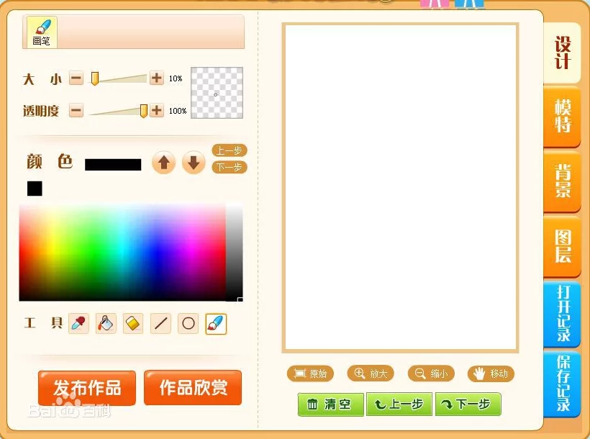Select the paint bucket fill tool

[106, 323]
